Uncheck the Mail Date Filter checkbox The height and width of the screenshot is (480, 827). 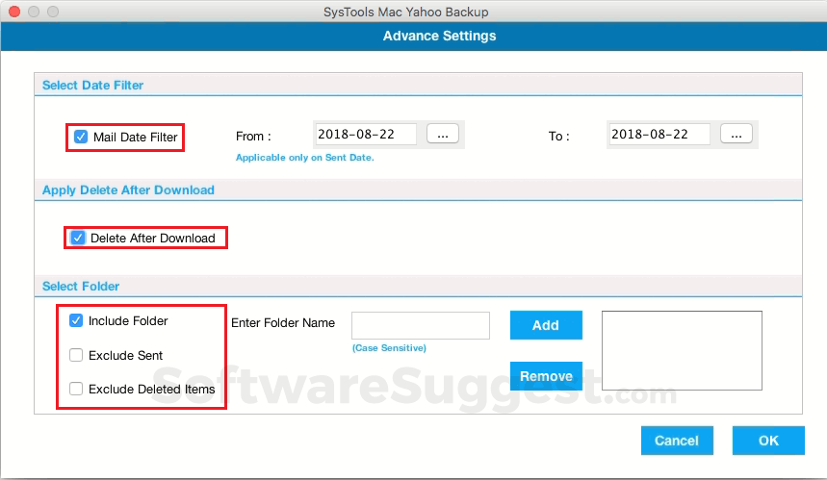[x=81, y=137]
